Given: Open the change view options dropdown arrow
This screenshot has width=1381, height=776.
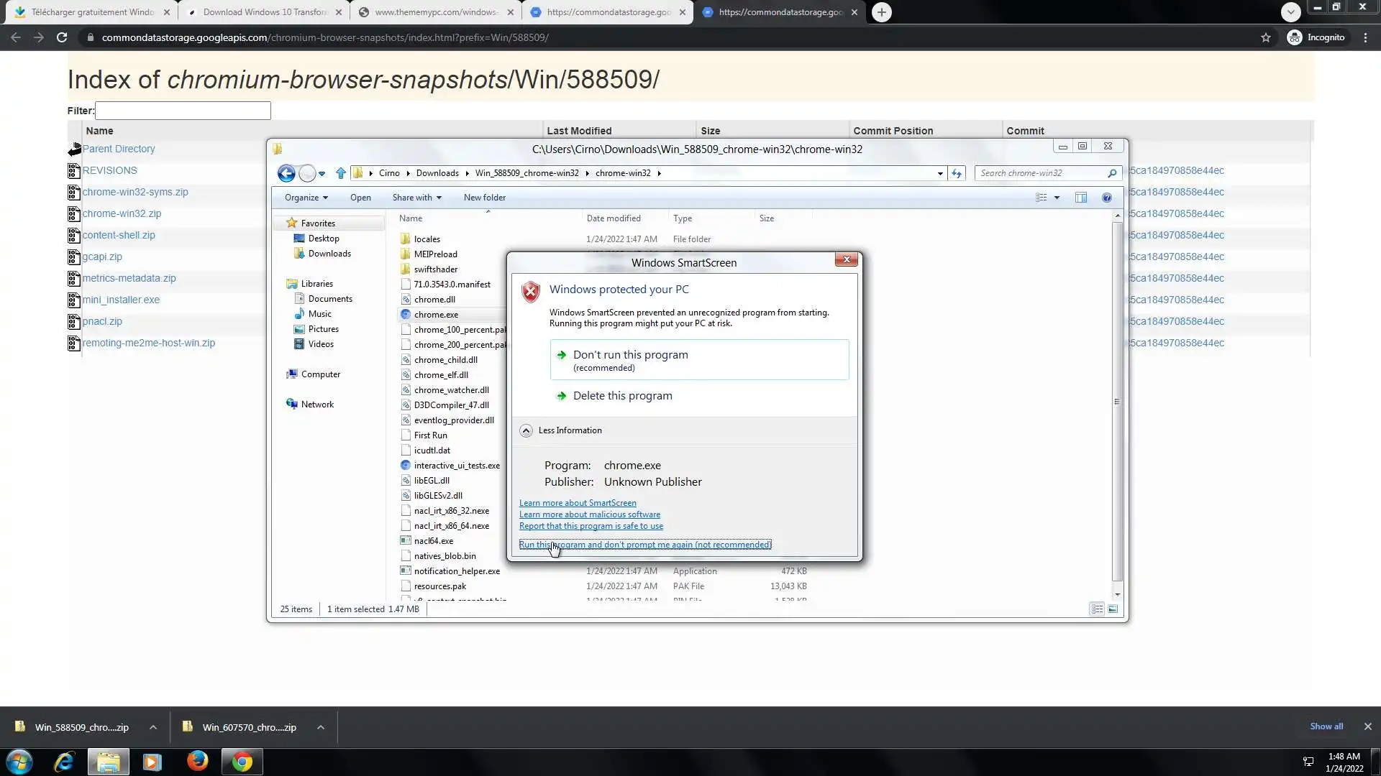Looking at the screenshot, I should [x=1057, y=198].
